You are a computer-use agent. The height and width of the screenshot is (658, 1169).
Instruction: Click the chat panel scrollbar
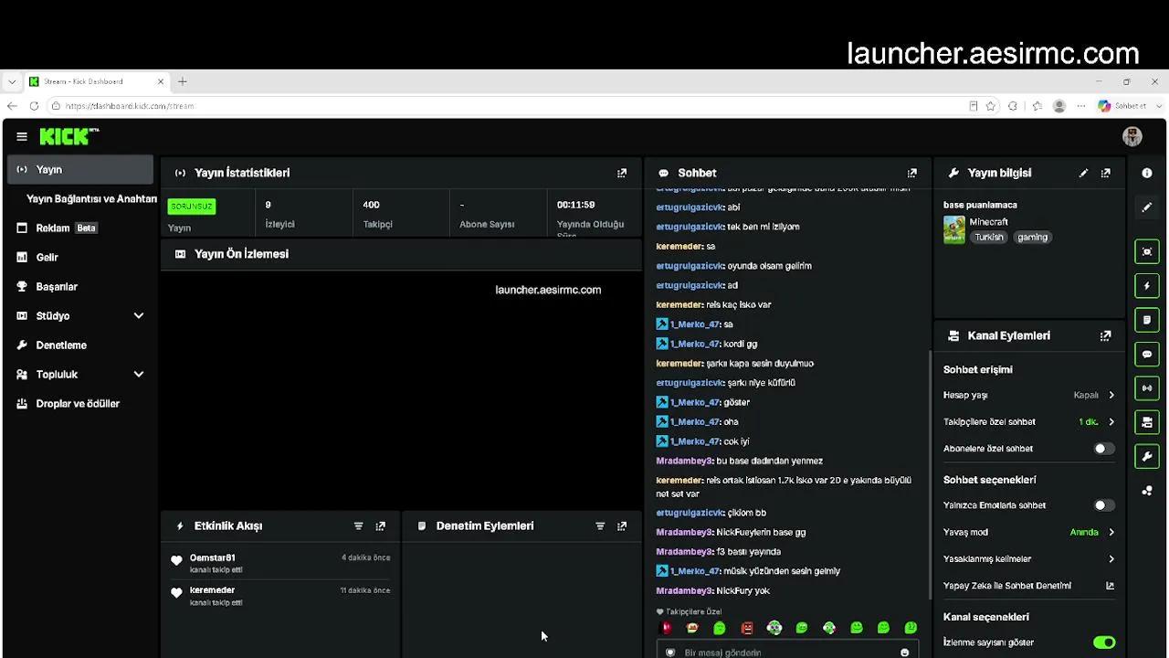(x=929, y=475)
